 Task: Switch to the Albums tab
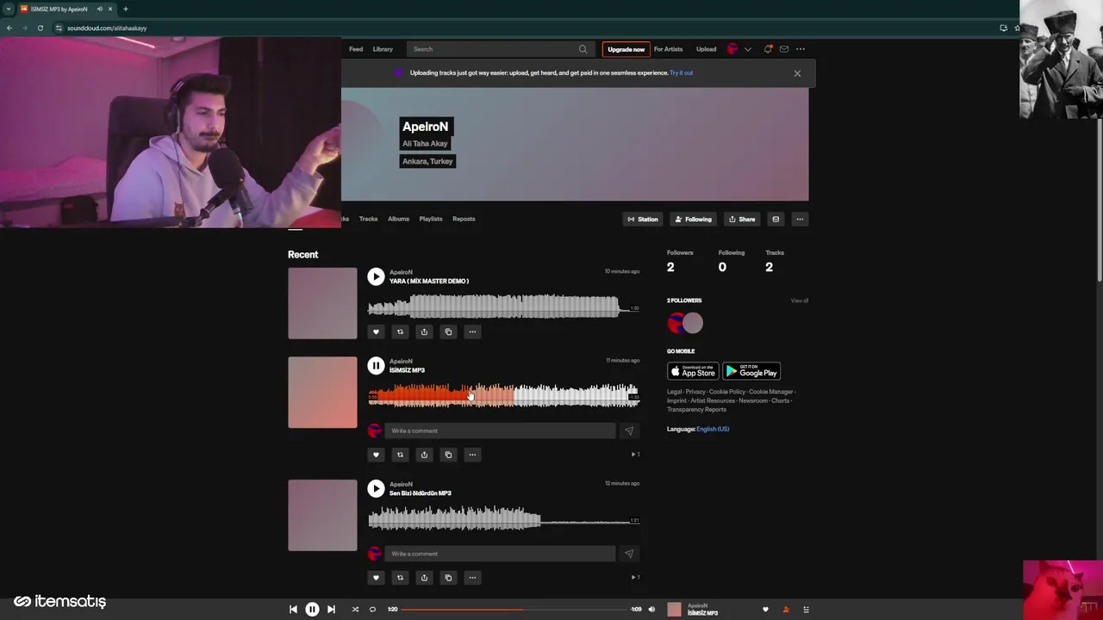click(398, 219)
